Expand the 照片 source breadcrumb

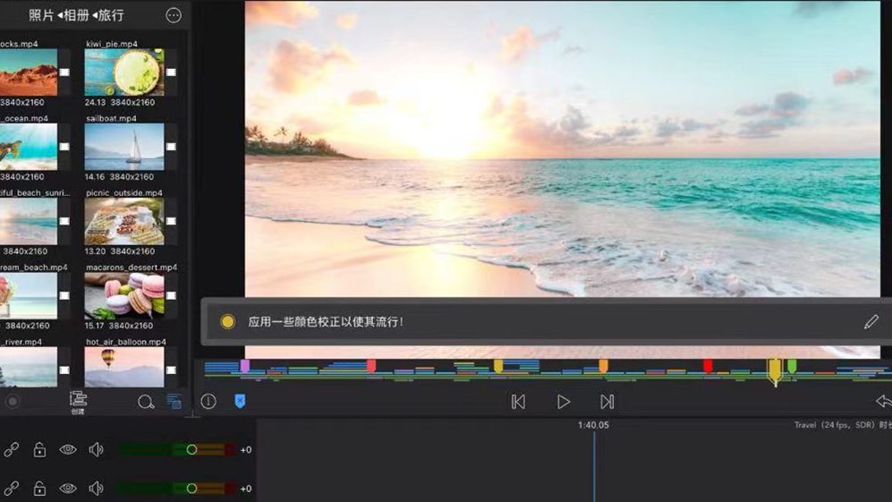click(41, 15)
